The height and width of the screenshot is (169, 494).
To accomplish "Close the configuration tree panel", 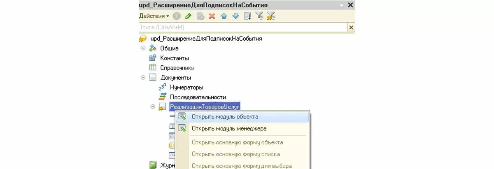I will coord(350,5).
